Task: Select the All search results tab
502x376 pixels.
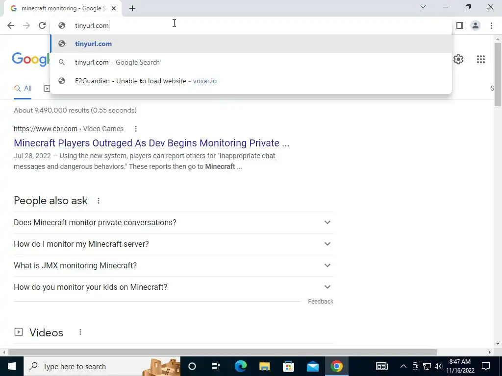Action: [23, 89]
